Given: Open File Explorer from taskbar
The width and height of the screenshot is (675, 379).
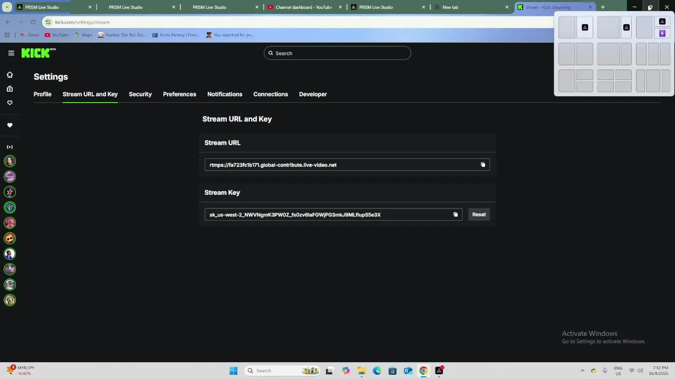Looking at the screenshot, I should (361, 371).
